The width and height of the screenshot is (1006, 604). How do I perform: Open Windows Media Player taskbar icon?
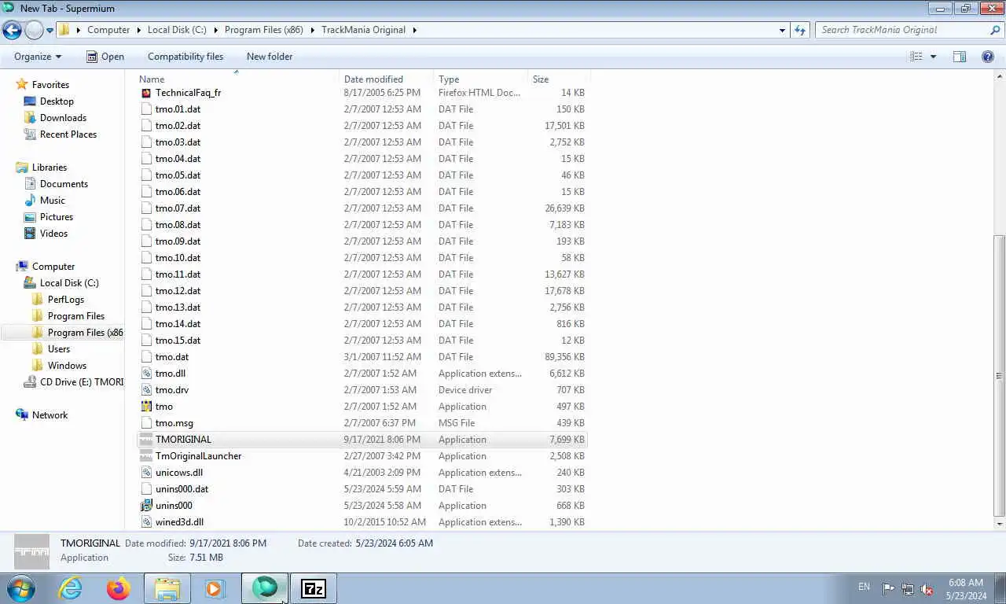coord(215,588)
